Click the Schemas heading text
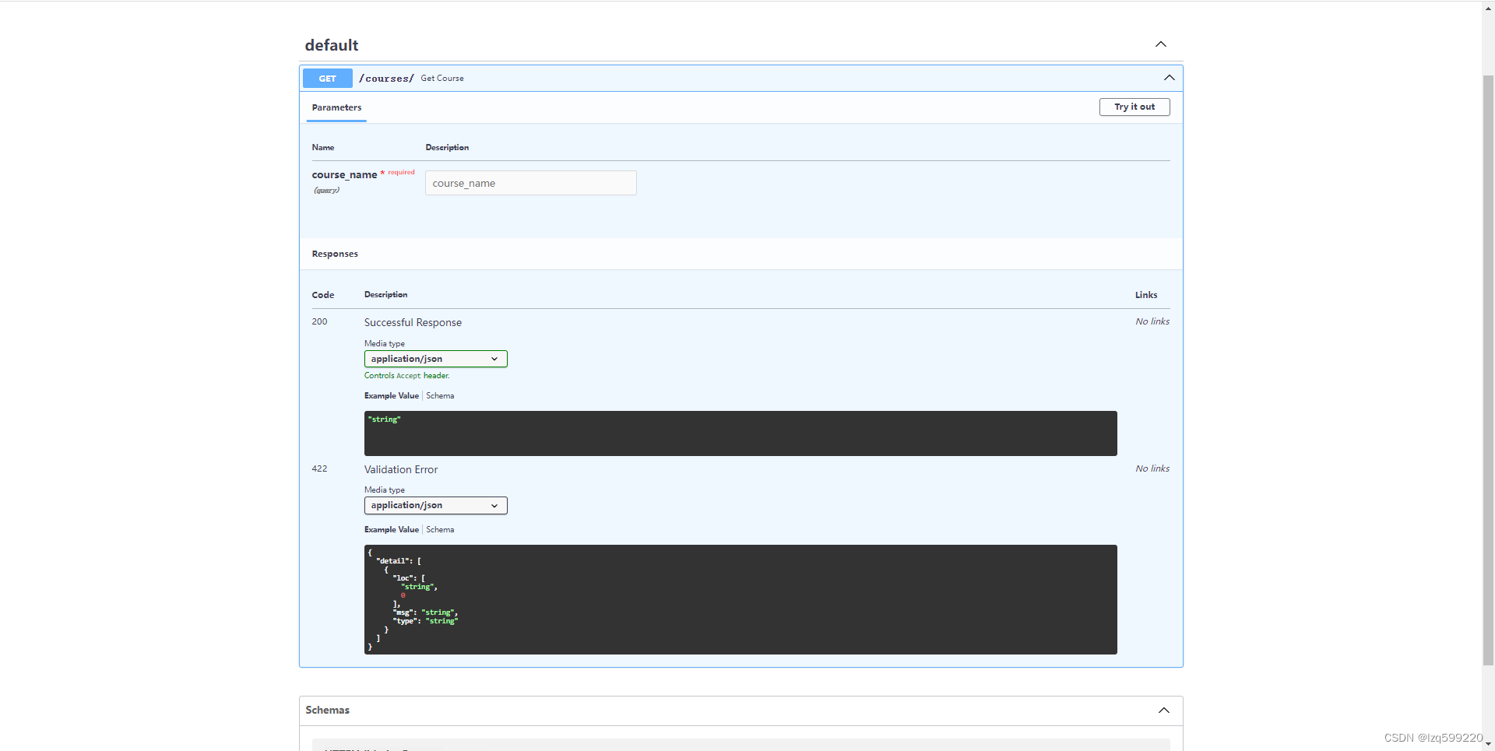The height and width of the screenshot is (751, 1495). coord(327,710)
